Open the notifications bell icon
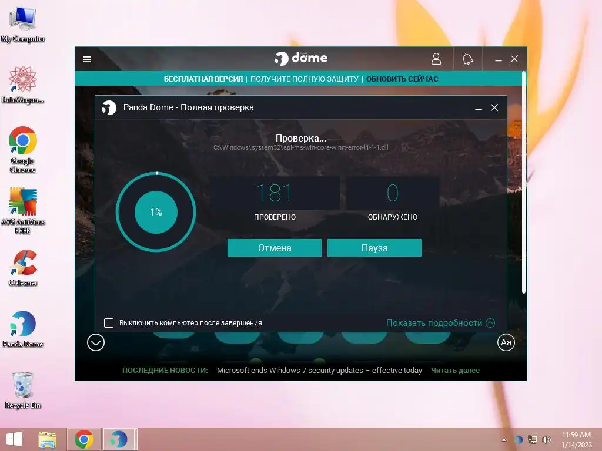Viewport: 602px width, 451px height. (x=467, y=59)
